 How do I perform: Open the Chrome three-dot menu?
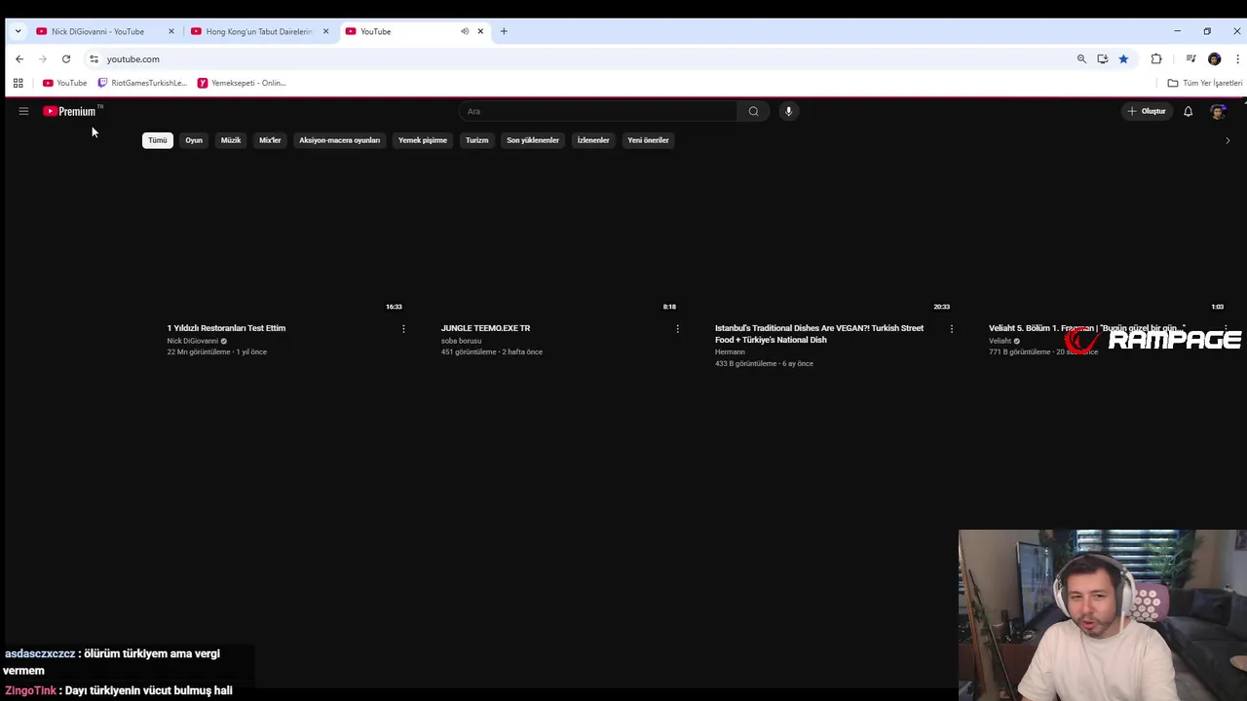[x=1237, y=59]
